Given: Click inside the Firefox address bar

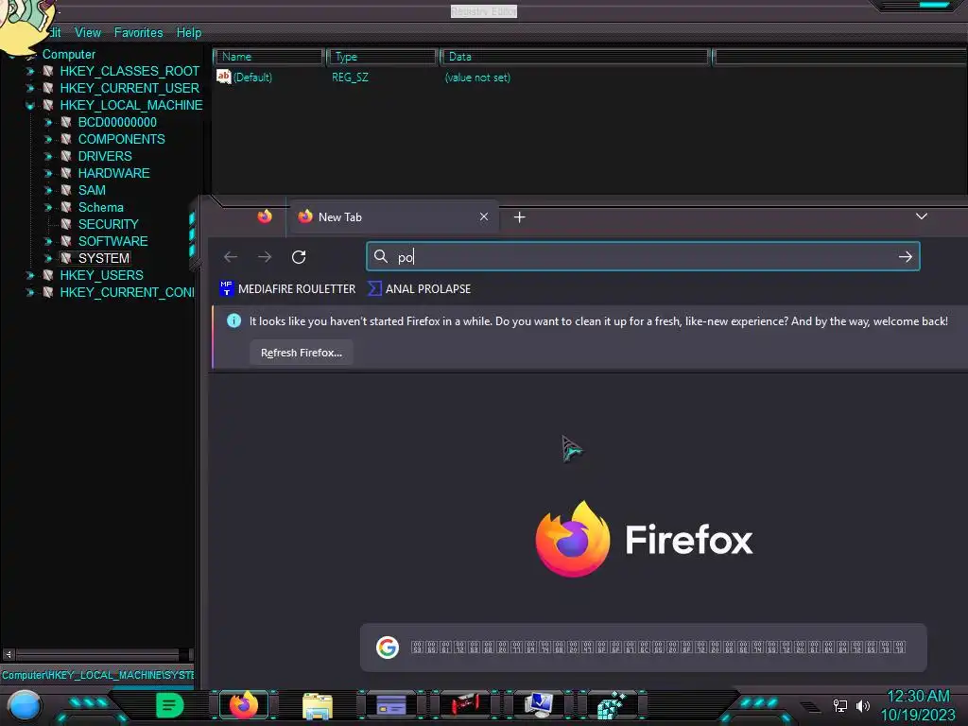Looking at the screenshot, I should (643, 257).
